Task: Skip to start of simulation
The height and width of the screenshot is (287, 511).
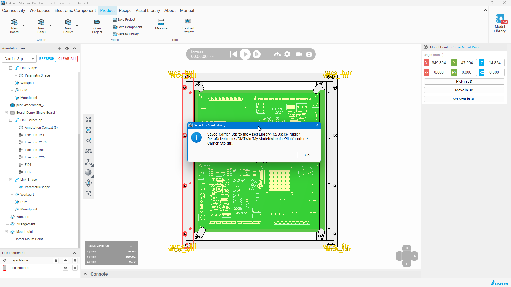Action: (x=234, y=54)
